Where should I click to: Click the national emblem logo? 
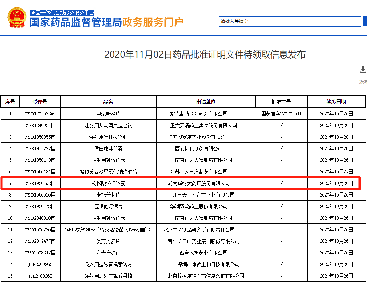(x=17, y=17)
